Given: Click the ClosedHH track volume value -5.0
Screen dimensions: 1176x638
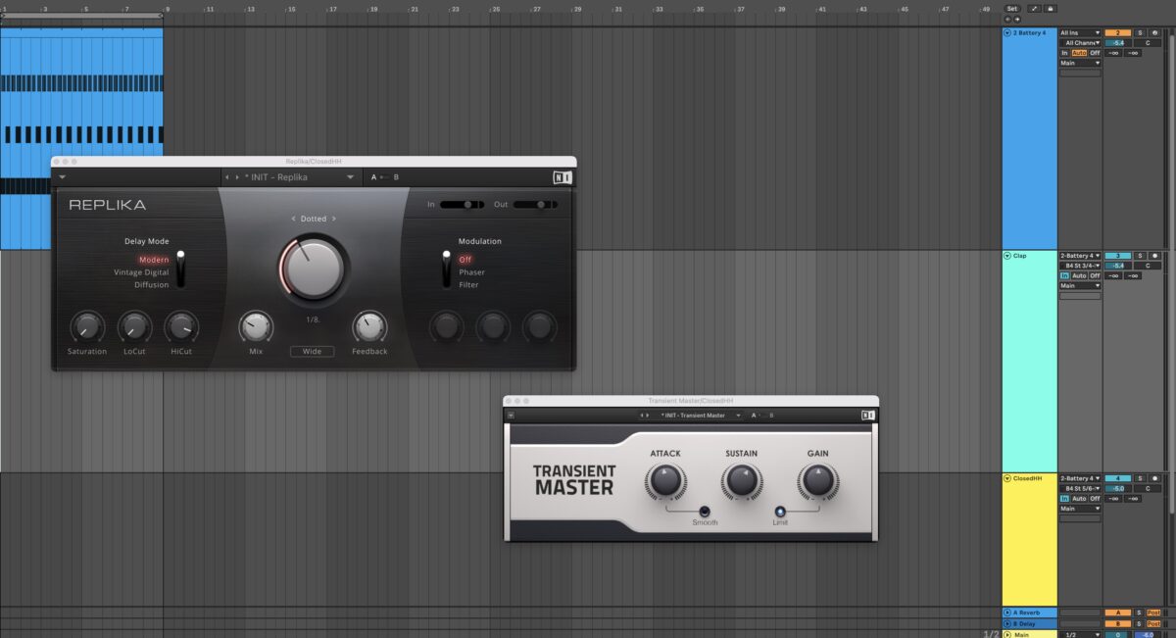Looking at the screenshot, I should [x=1117, y=488].
